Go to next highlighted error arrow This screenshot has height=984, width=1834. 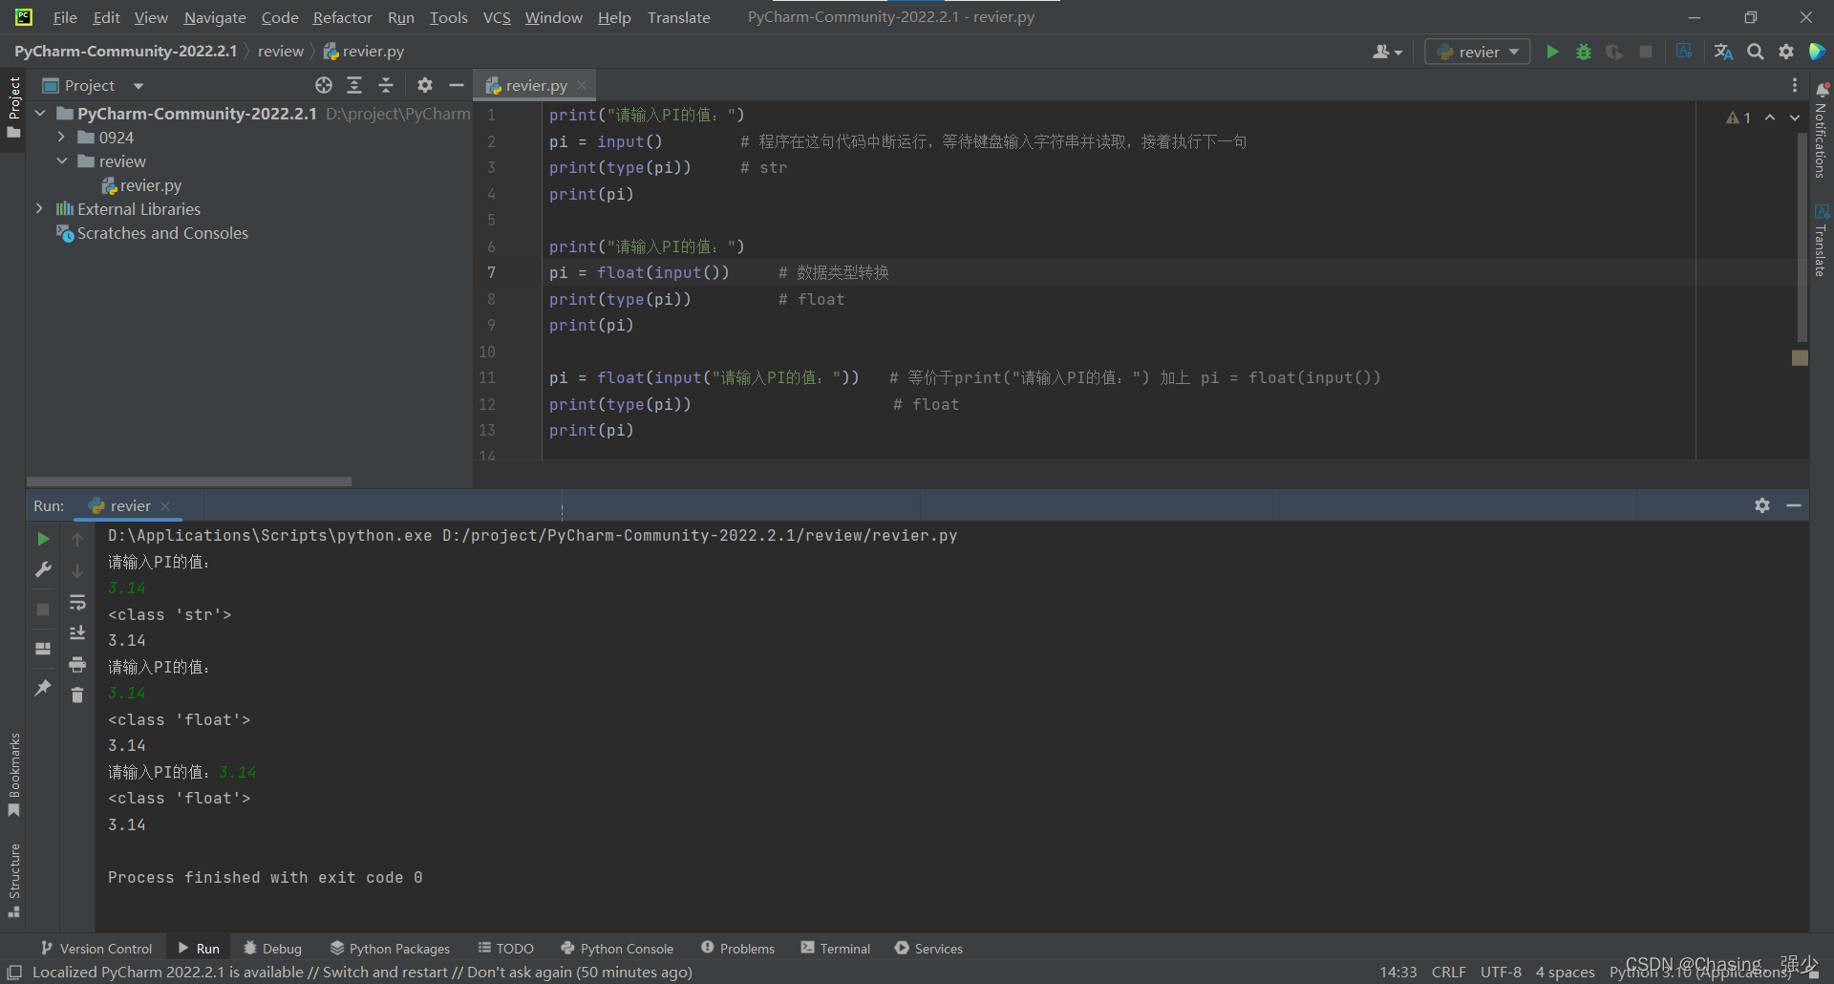pyautogui.click(x=1794, y=118)
